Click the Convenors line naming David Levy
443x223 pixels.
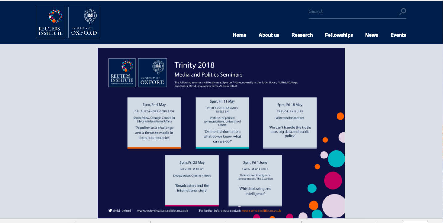click(206, 86)
